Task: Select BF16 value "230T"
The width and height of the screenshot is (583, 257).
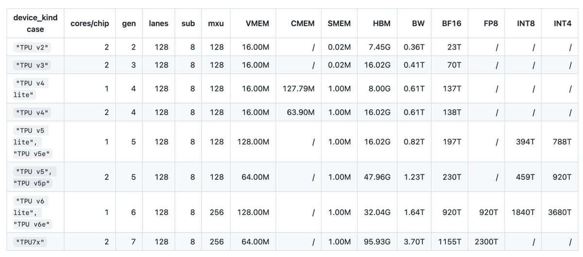Action: (x=452, y=177)
